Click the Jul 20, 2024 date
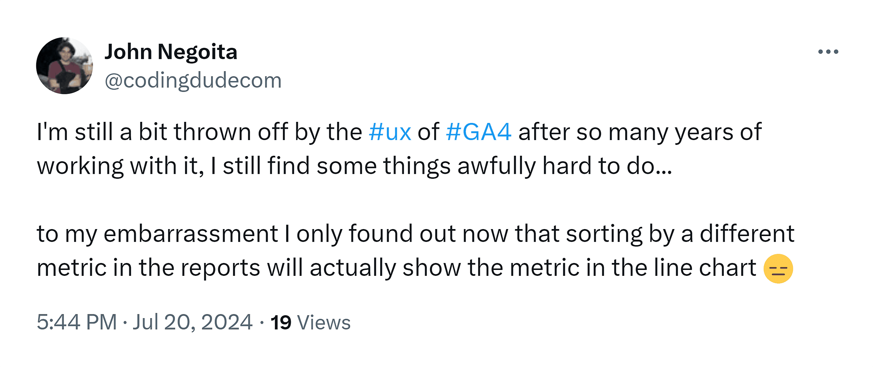873x367 pixels. (192, 322)
